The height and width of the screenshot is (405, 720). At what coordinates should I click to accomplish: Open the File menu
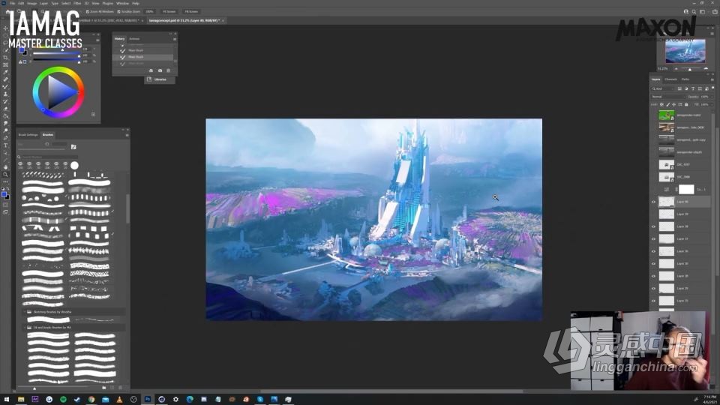point(13,3)
